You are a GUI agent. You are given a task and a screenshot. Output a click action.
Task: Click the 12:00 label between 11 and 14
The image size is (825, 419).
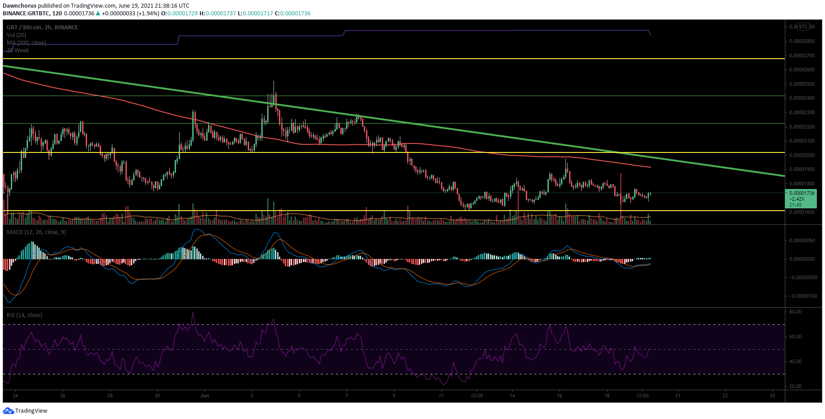tap(477, 396)
